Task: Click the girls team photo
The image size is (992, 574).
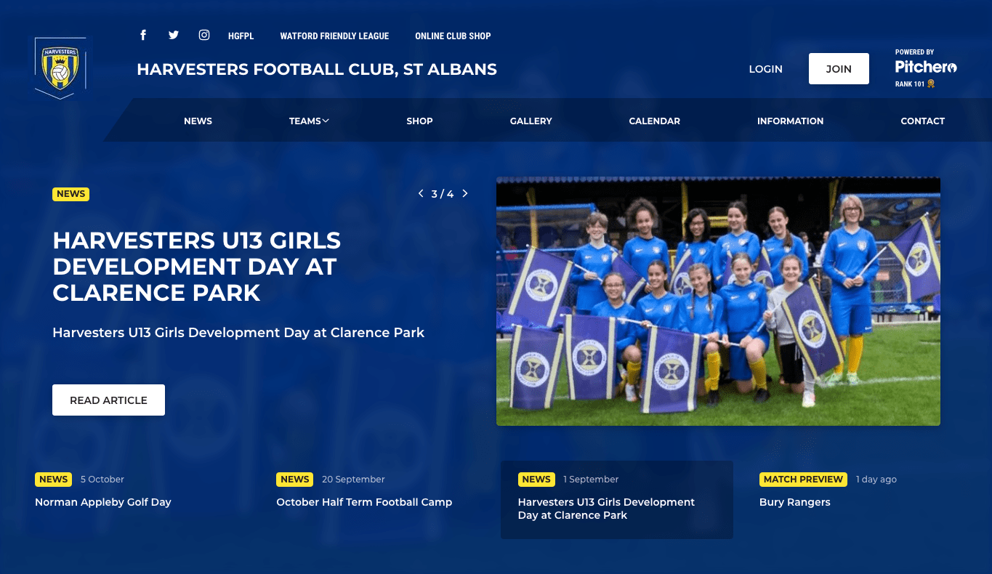Action: coord(718,302)
